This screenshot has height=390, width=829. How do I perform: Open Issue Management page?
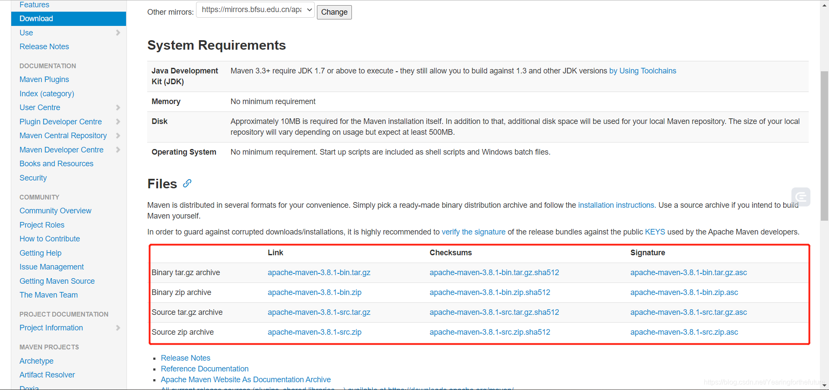[51, 267]
